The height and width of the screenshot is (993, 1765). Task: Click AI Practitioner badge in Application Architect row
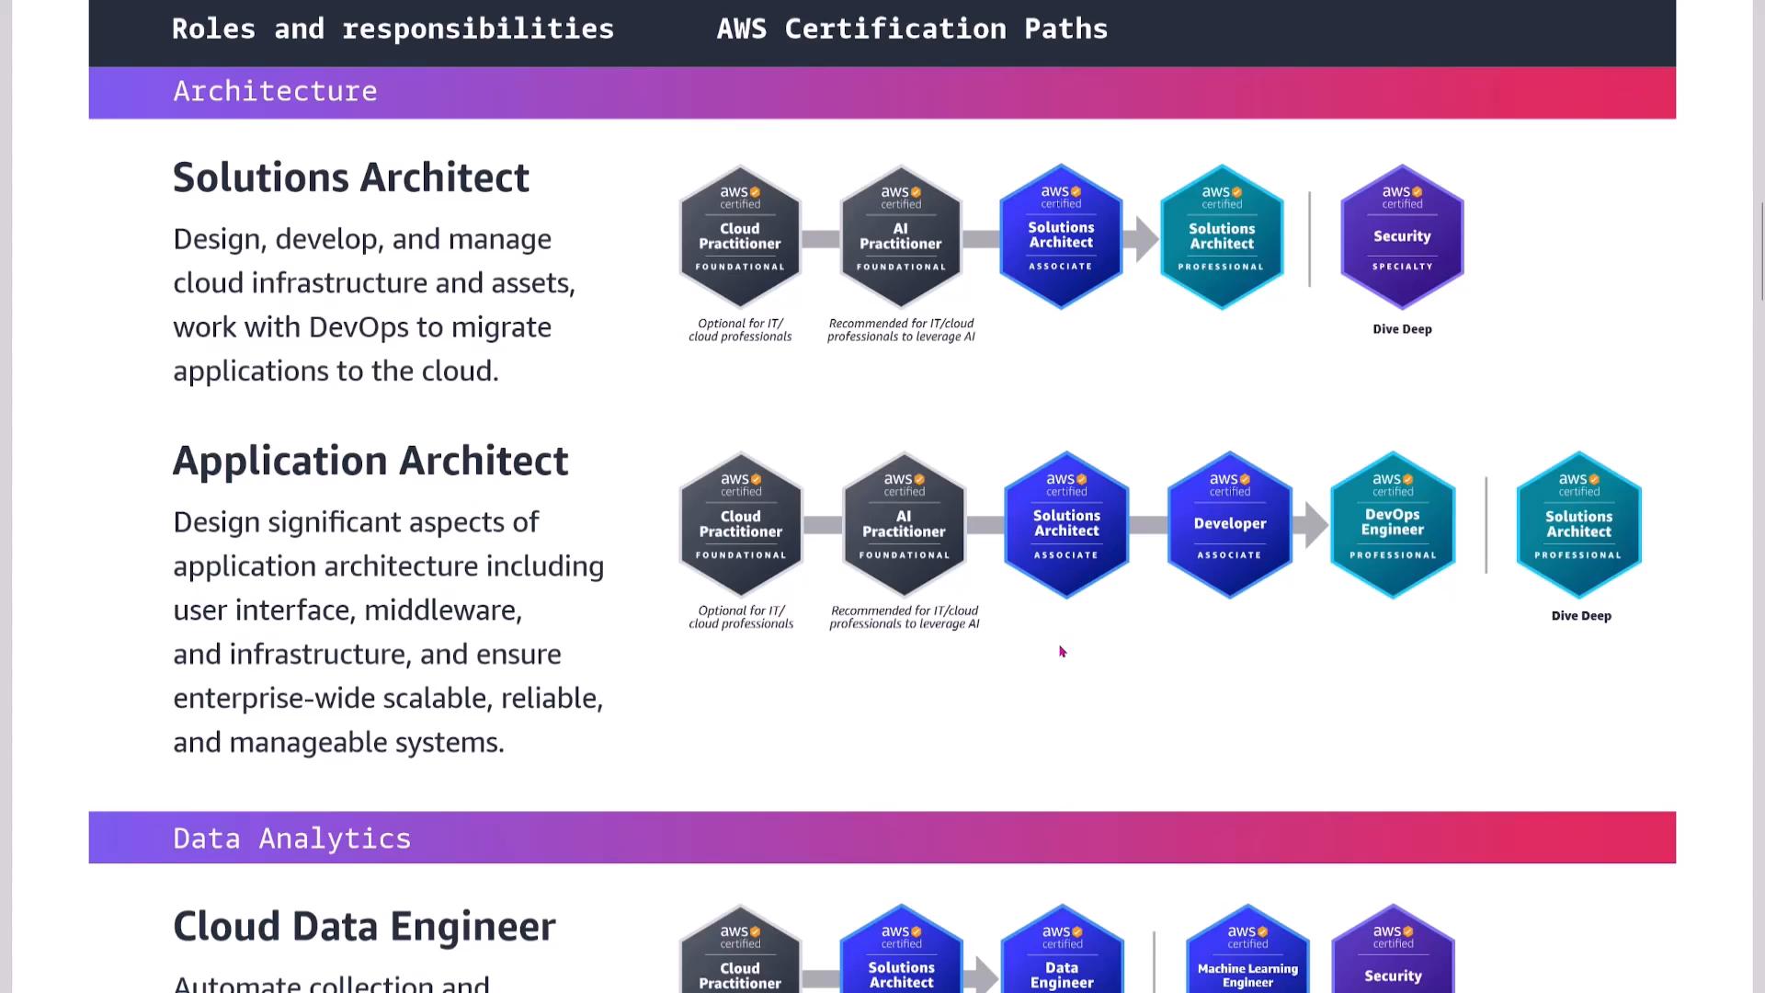(x=904, y=525)
